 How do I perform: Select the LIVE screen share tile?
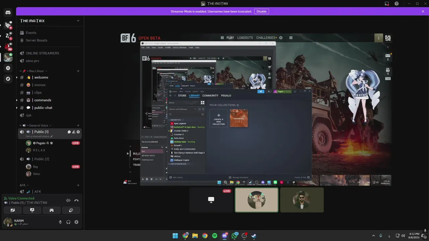coord(211,200)
